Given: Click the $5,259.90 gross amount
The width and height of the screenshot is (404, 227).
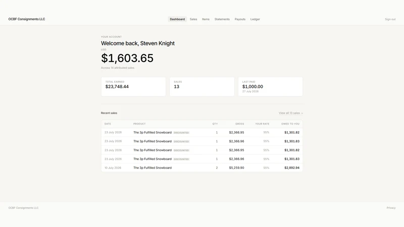Looking at the screenshot, I should coord(236,168).
